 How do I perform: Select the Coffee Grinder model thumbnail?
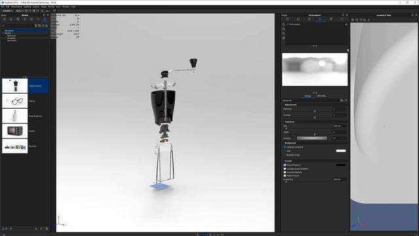(x=14, y=86)
